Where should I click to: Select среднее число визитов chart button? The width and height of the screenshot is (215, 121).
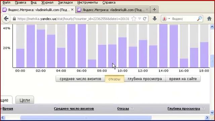point(80,79)
